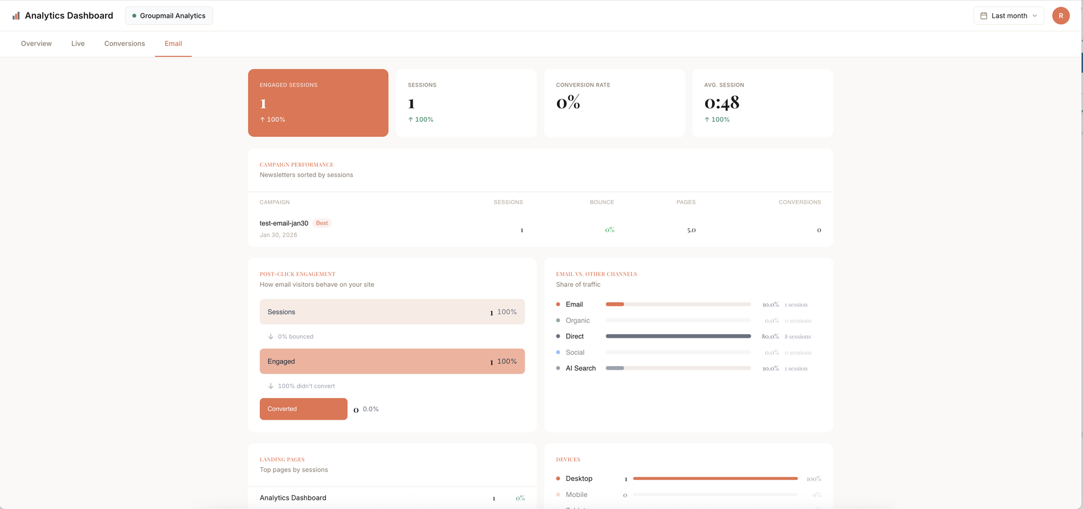Click the green status dot beside Groupmail Analytics

tap(134, 16)
